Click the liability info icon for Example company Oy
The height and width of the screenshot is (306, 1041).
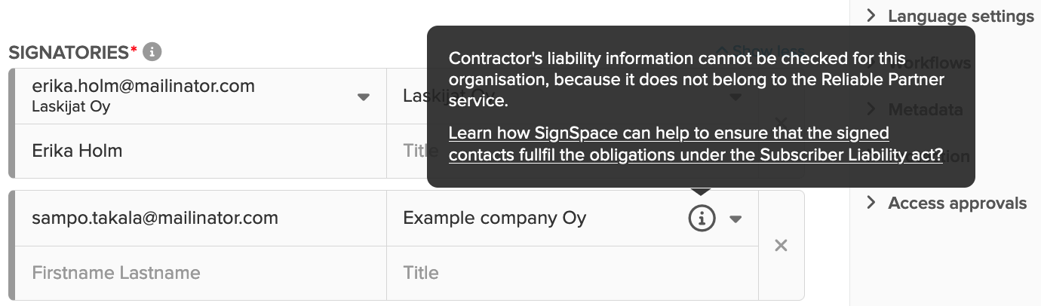click(x=702, y=219)
